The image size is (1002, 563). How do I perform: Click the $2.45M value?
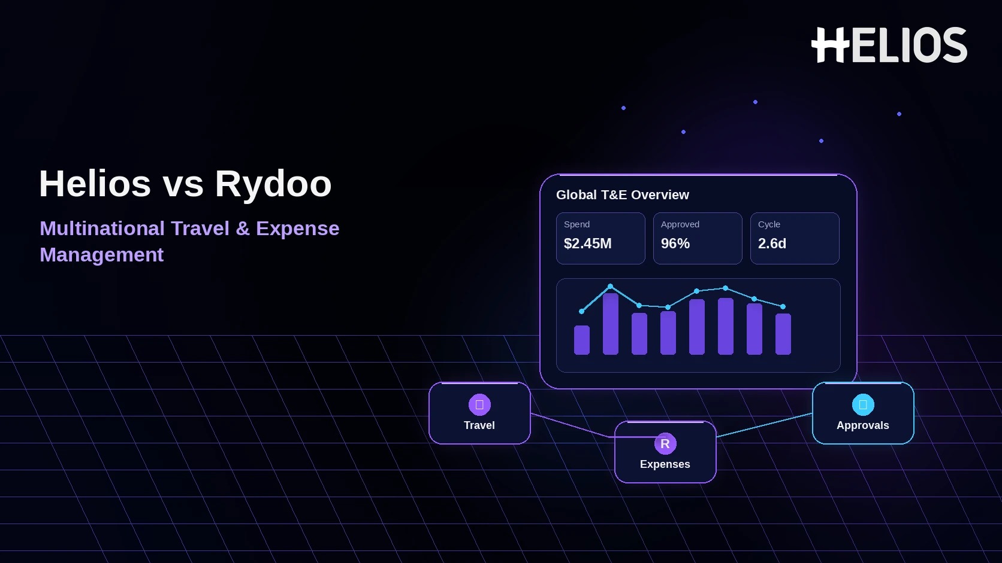coord(588,244)
